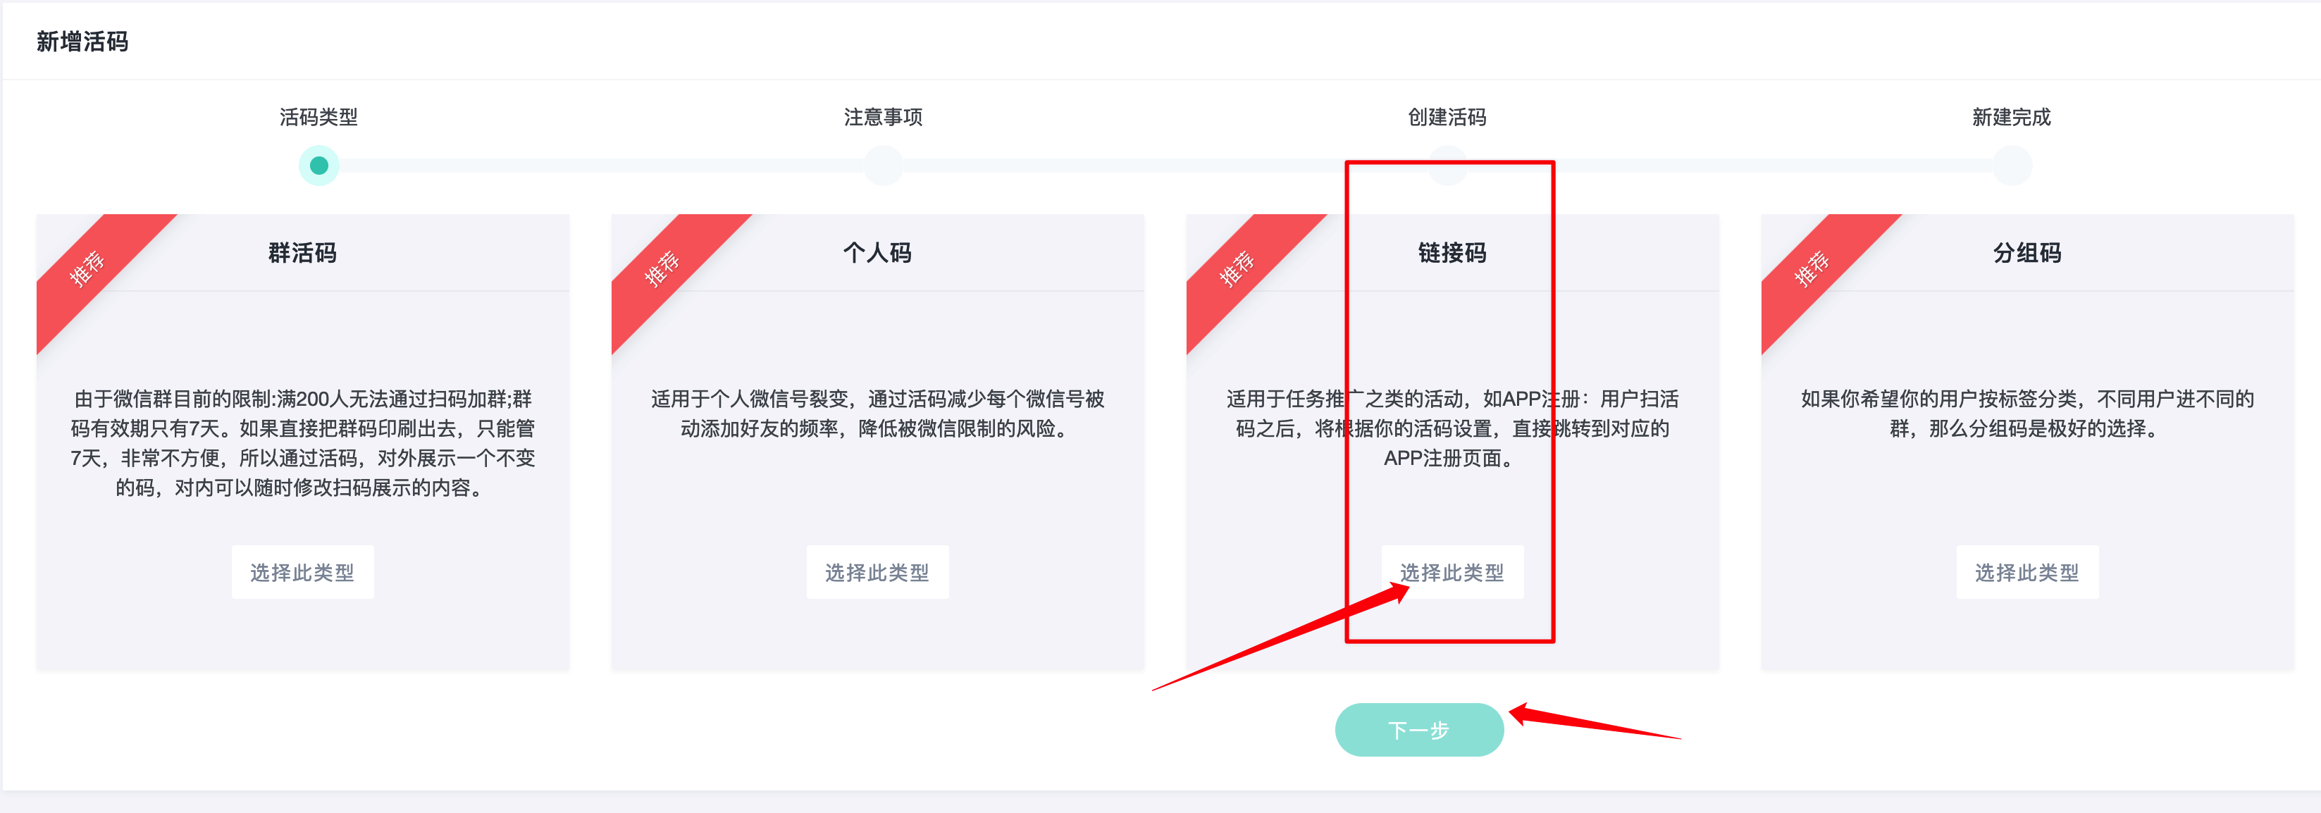Screen dimensions: 2321x813
Task: Click the 推荐 ribbon on 群活码 card
Action: point(88,268)
